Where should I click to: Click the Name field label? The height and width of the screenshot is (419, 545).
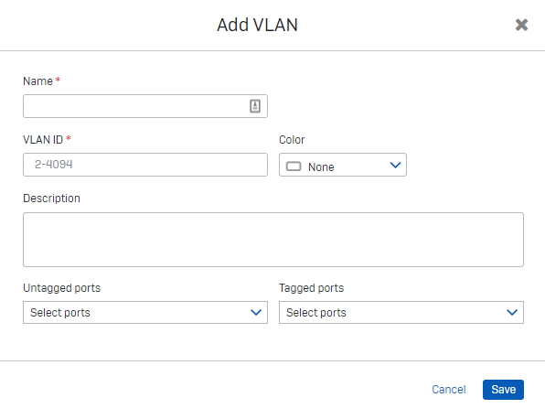[37, 81]
